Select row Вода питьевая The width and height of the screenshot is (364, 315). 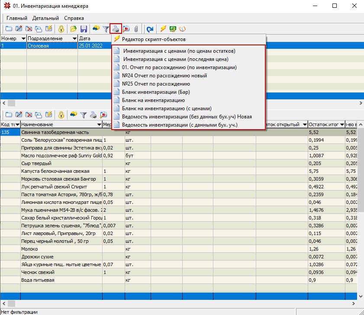coord(178,280)
